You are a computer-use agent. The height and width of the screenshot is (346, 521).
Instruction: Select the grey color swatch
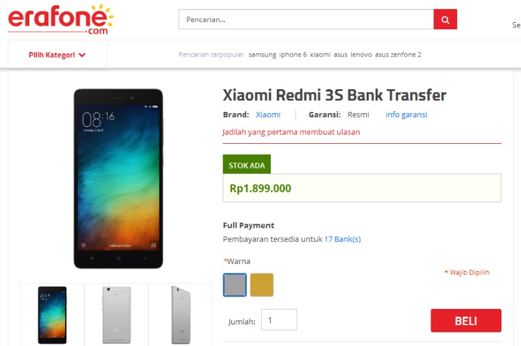235,285
